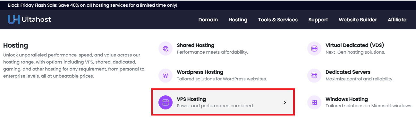The image size is (416, 127).
Task: Open the Shared Hosting globe icon
Action: coord(166,49)
